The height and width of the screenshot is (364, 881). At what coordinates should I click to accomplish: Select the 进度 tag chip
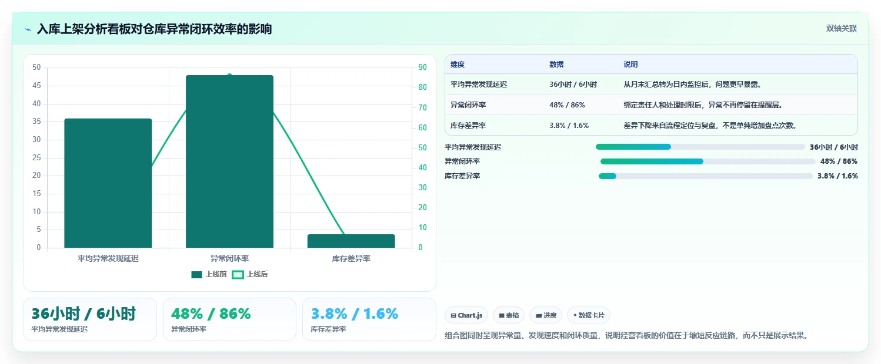point(546,315)
